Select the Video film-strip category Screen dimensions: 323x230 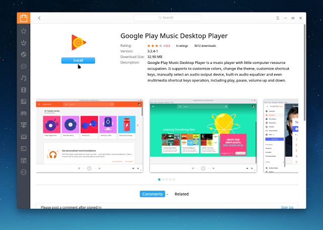click(x=23, y=90)
